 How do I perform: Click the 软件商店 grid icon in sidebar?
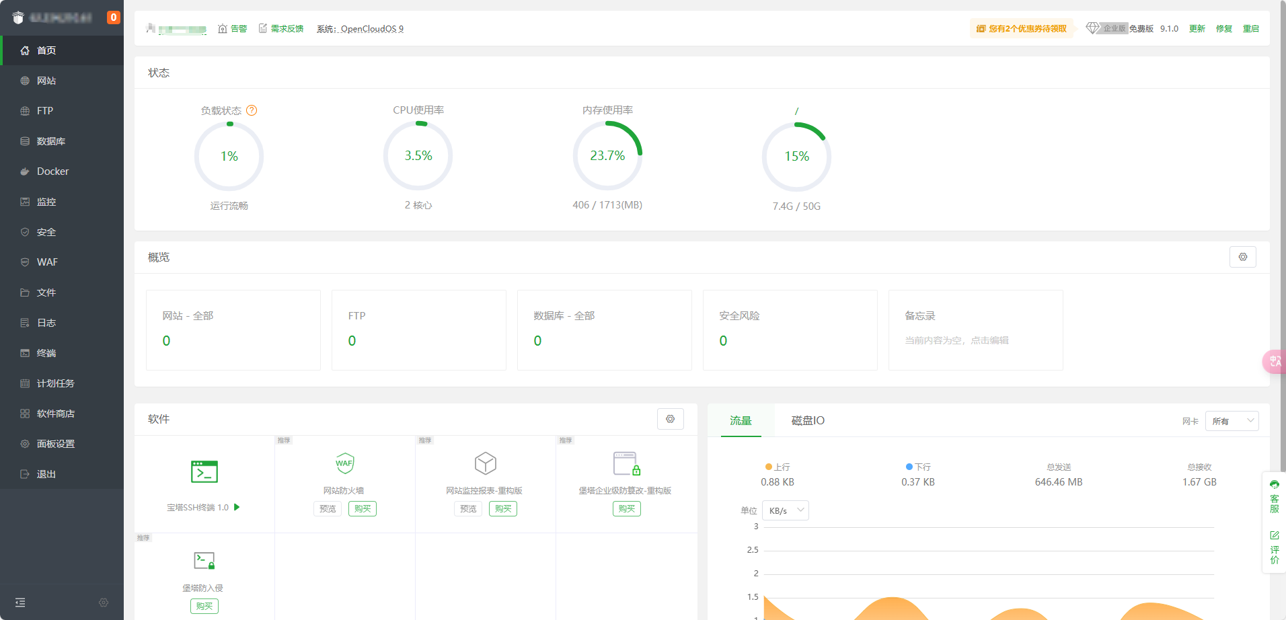(x=25, y=414)
